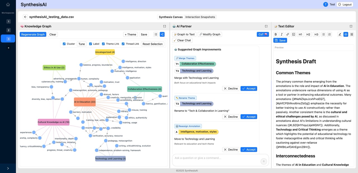The image size is (358, 173).
Task: Uncheck the Cluster checkbox
Action: click(64, 44)
